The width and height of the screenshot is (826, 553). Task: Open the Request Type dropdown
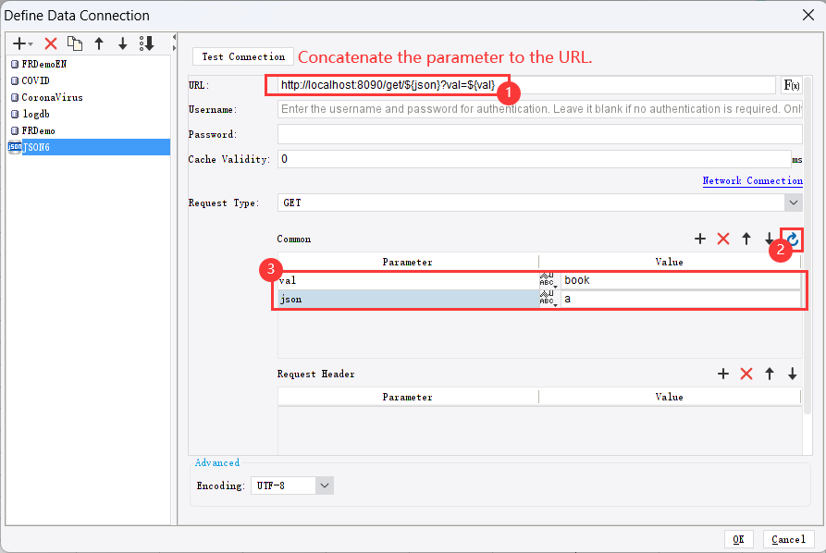pyautogui.click(x=795, y=203)
